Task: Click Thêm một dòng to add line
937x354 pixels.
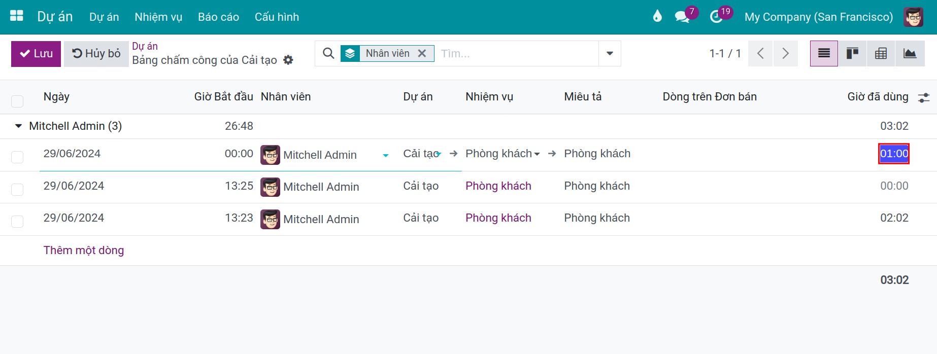Action: (x=84, y=250)
